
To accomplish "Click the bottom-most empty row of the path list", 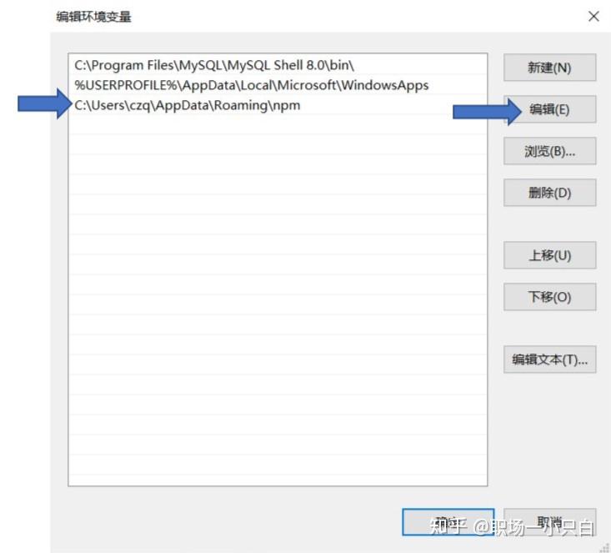I will point(278,480).
